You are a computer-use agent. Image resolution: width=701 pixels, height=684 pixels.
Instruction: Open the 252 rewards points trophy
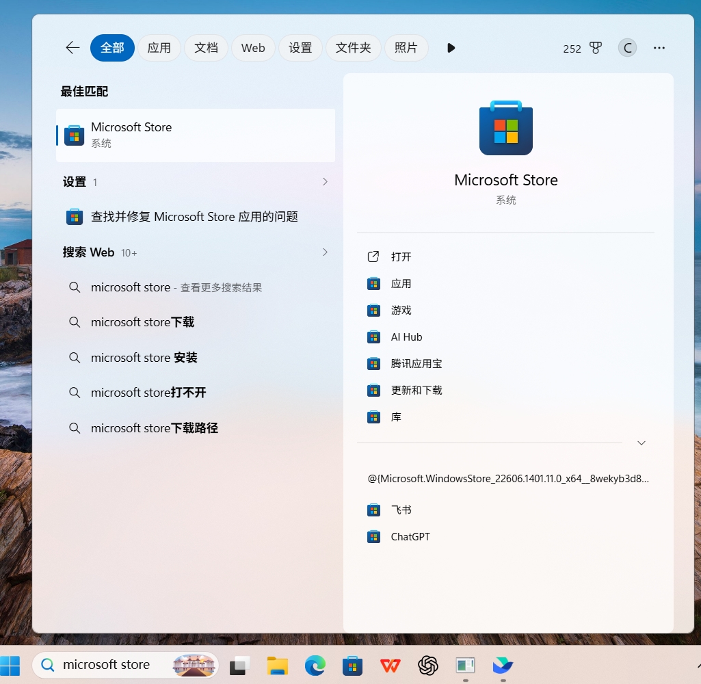582,49
